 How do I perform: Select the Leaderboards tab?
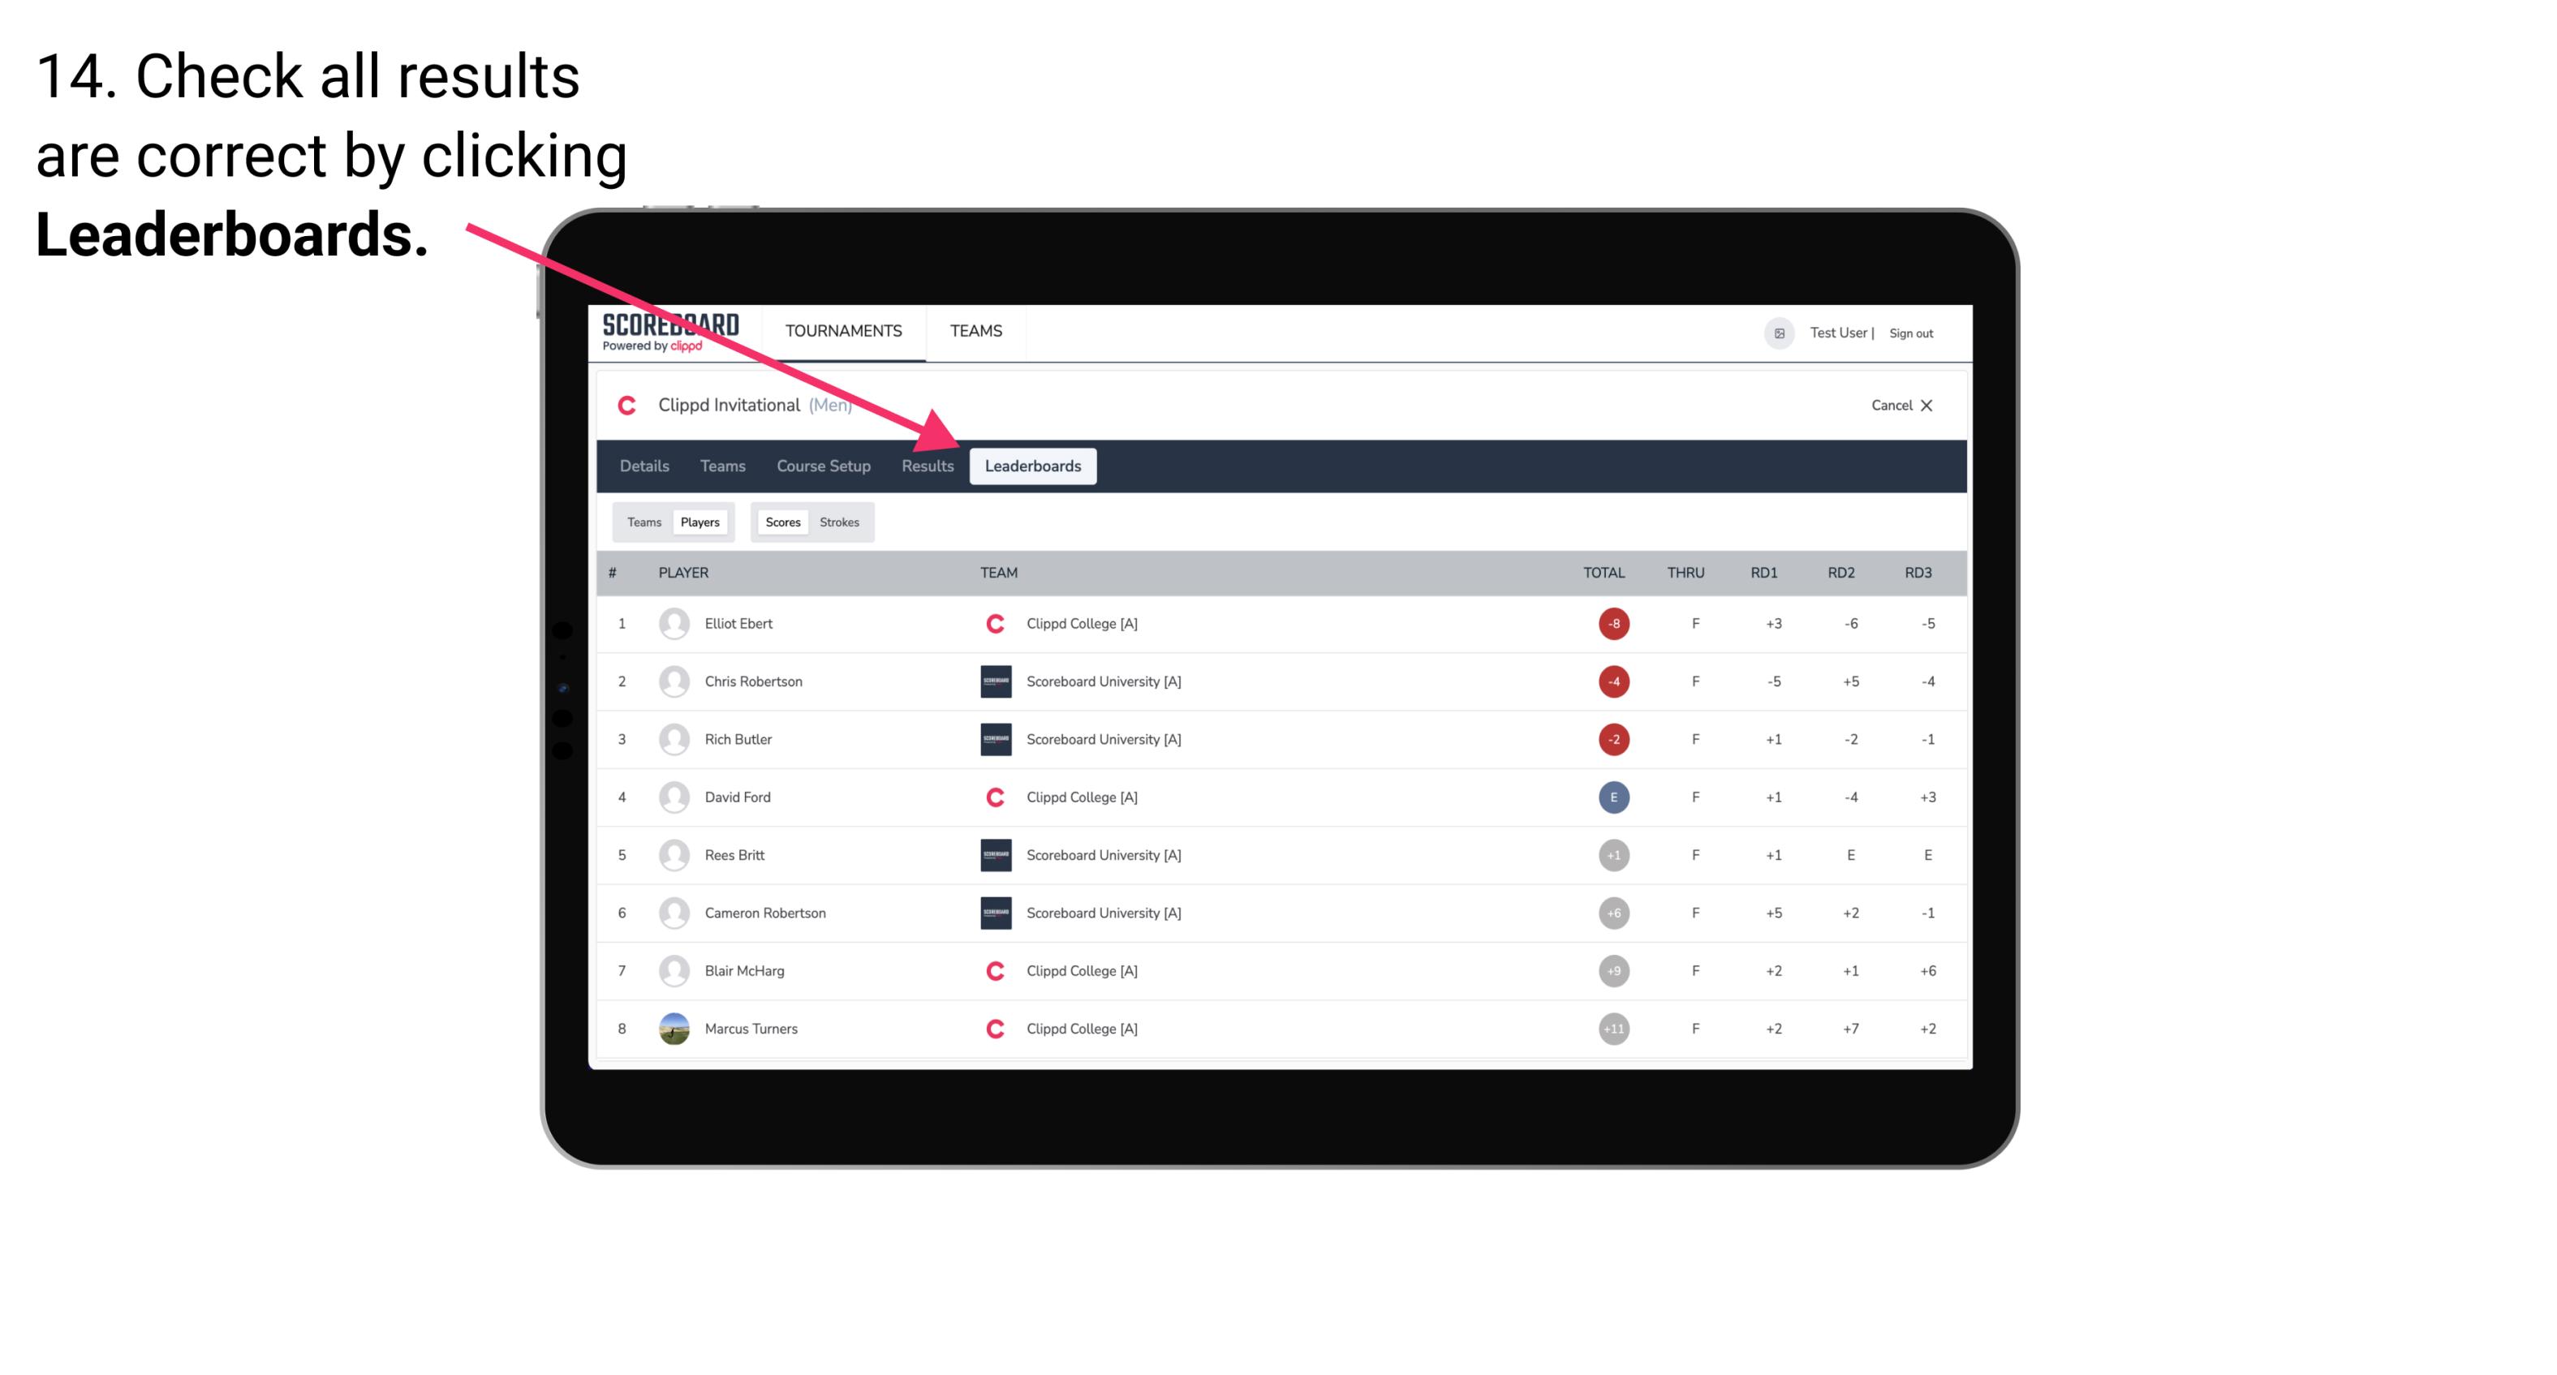coord(1035,466)
